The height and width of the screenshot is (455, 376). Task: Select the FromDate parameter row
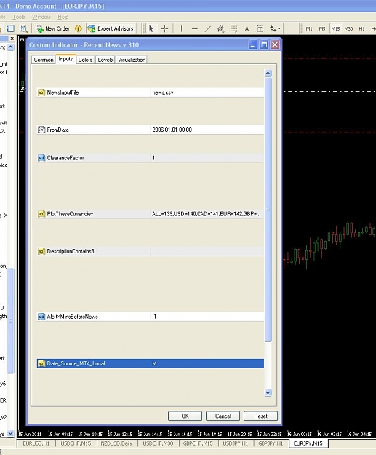pos(150,130)
